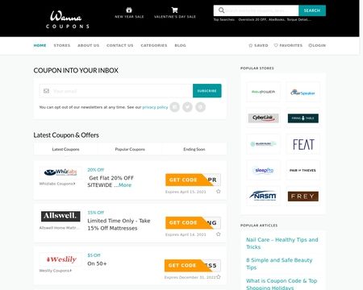
Task: Open the Pair of Thieves store logo
Action: [303, 170]
